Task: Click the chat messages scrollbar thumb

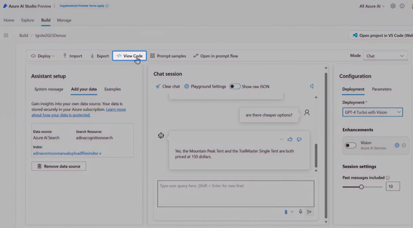Action: click(316, 156)
